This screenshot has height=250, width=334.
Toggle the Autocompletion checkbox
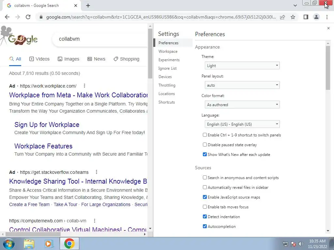pos(205,226)
